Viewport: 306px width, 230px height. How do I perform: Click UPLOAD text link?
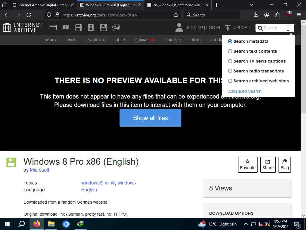click(x=242, y=28)
